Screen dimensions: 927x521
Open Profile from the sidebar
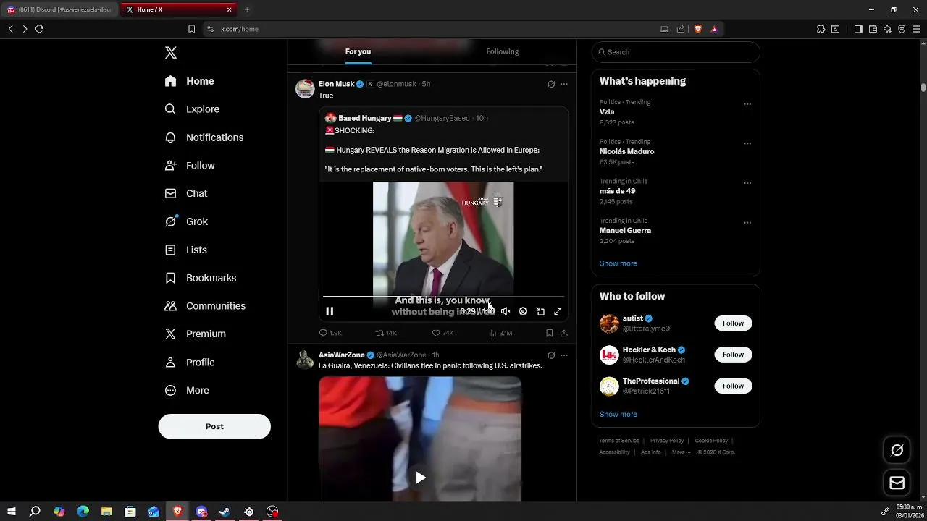pos(190,362)
